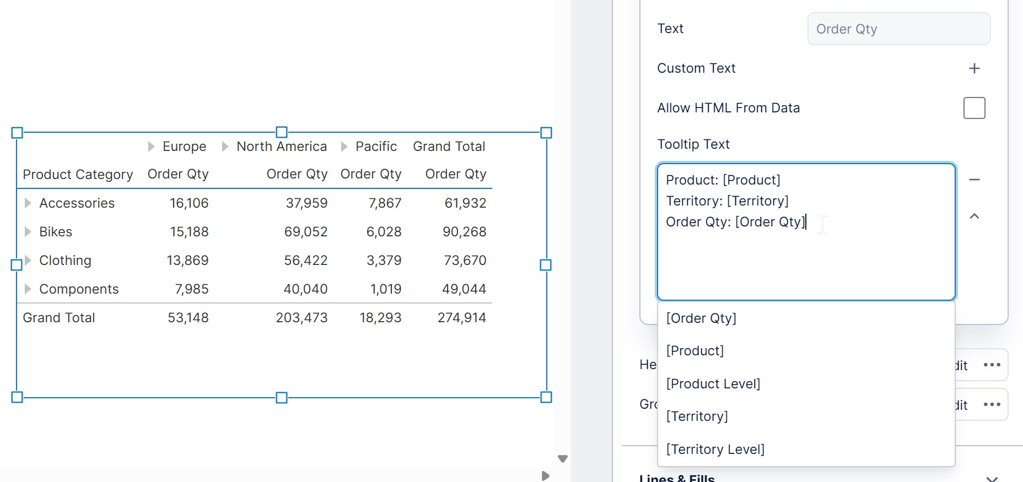This screenshot has height=482, width=1023.
Task: Click the scroll-right arrow below the canvas
Action: 545,476
